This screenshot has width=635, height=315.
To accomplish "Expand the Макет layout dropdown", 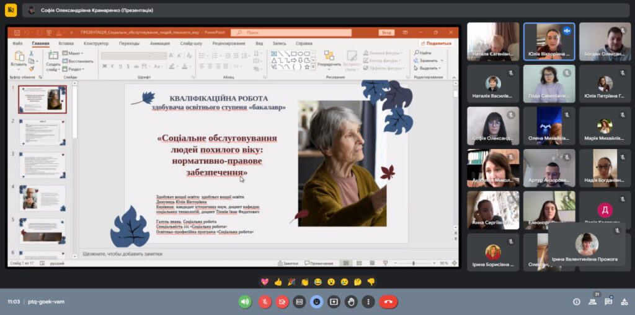I will point(73,53).
